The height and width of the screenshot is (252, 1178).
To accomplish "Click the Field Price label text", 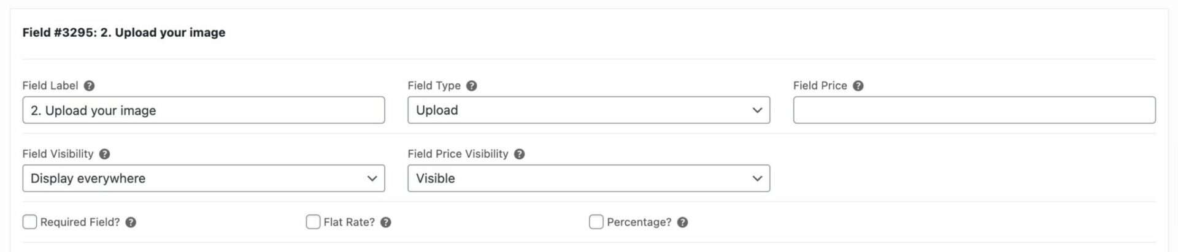I will click(x=820, y=86).
